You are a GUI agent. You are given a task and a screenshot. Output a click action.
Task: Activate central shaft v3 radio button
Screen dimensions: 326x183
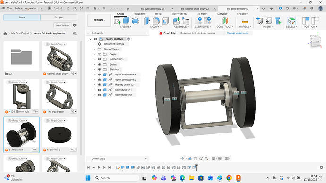[129, 39]
